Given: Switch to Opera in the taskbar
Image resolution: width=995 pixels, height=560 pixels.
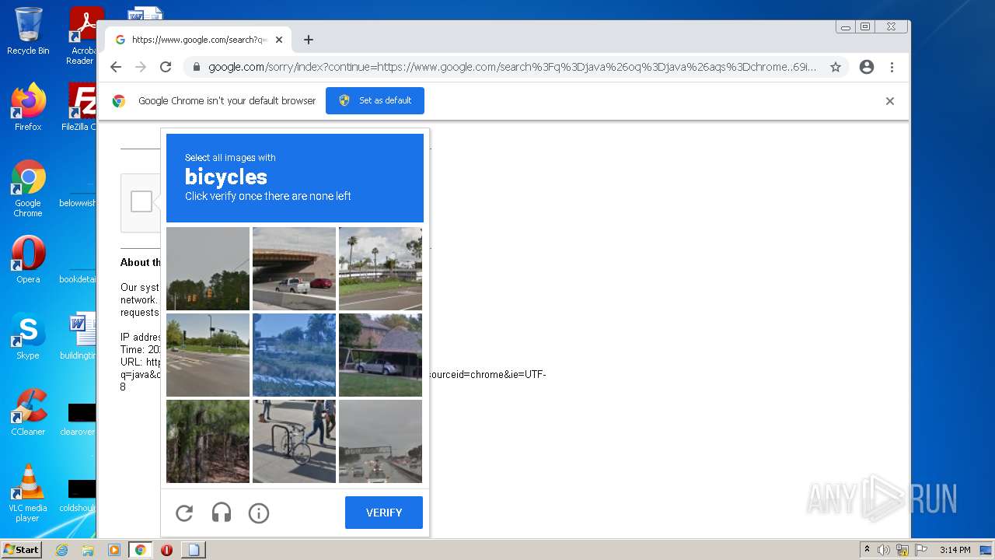Looking at the screenshot, I should (166, 550).
